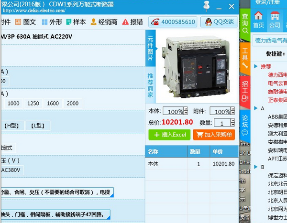The image size is (287, 223).
Task: Open the 经销商 dealer list
Action: (104, 22)
